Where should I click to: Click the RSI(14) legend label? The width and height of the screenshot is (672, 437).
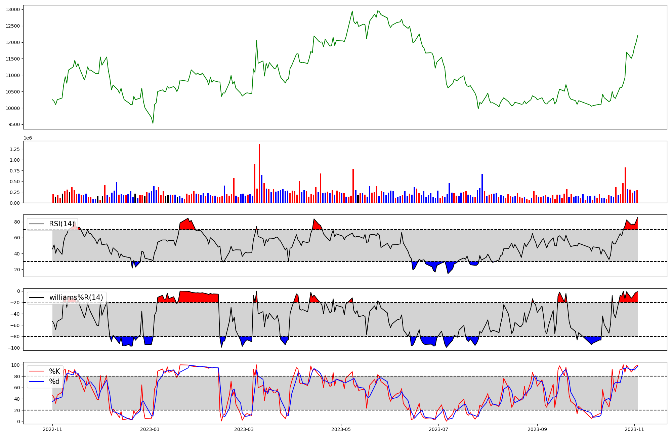(x=61, y=224)
